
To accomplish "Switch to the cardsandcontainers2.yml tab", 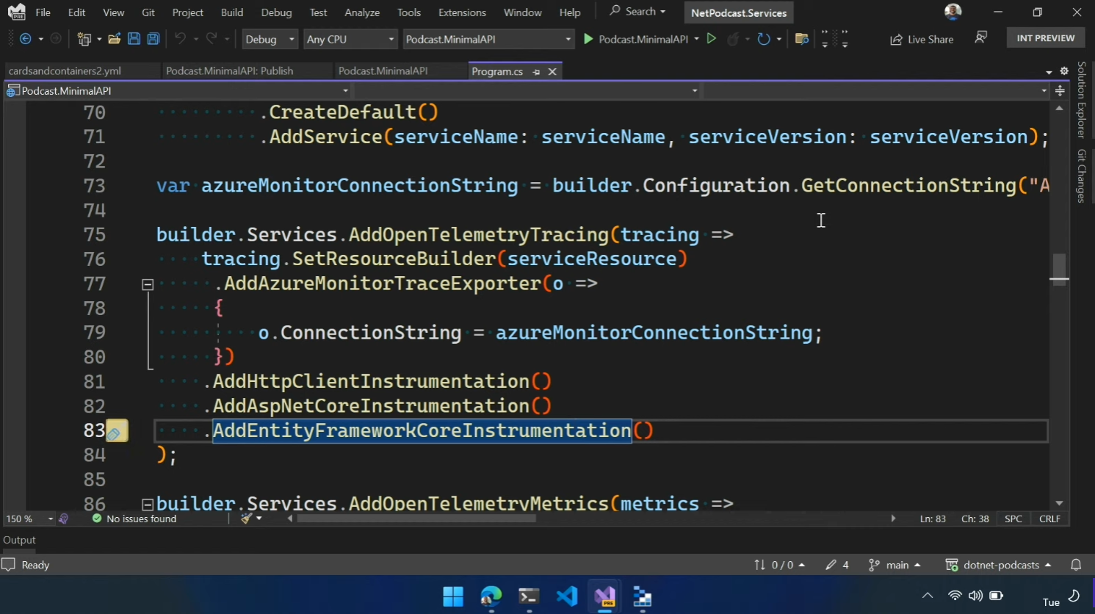I will point(65,71).
